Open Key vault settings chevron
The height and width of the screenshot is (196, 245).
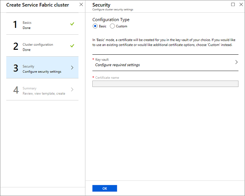point(236,62)
